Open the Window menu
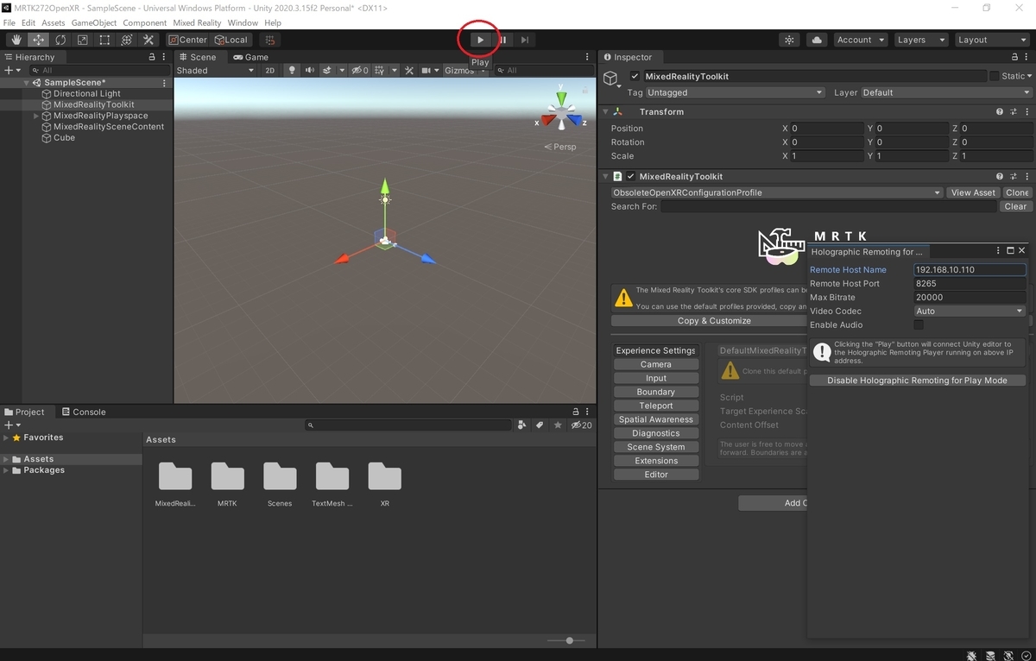Image resolution: width=1036 pixels, height=661 pixels. [243, 22]
